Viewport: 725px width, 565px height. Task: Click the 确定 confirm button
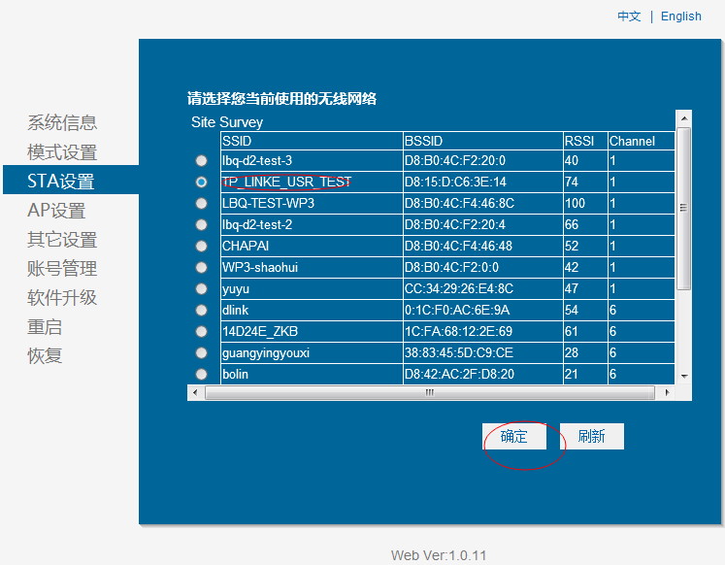(x=514, y=437)
